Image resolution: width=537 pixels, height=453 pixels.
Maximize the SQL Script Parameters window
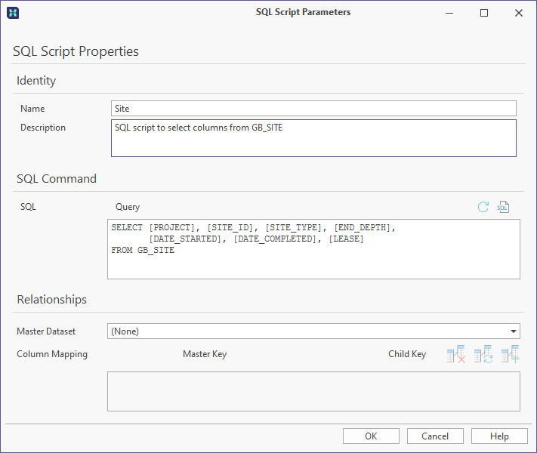coord(484,13)
